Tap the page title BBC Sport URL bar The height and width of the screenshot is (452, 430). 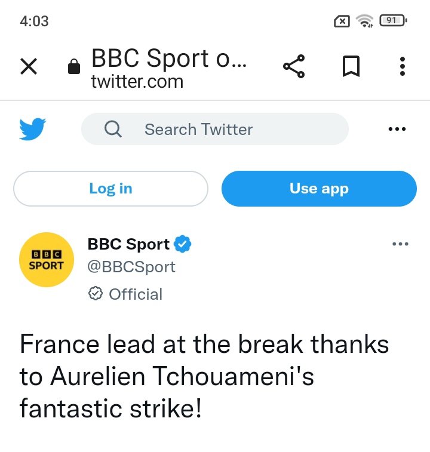[x=168, y=67]
